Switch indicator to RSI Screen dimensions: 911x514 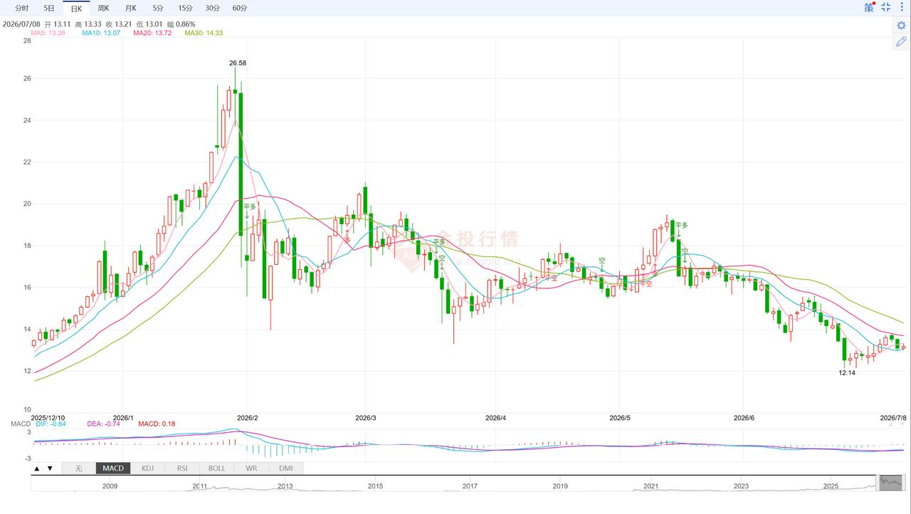182,468
